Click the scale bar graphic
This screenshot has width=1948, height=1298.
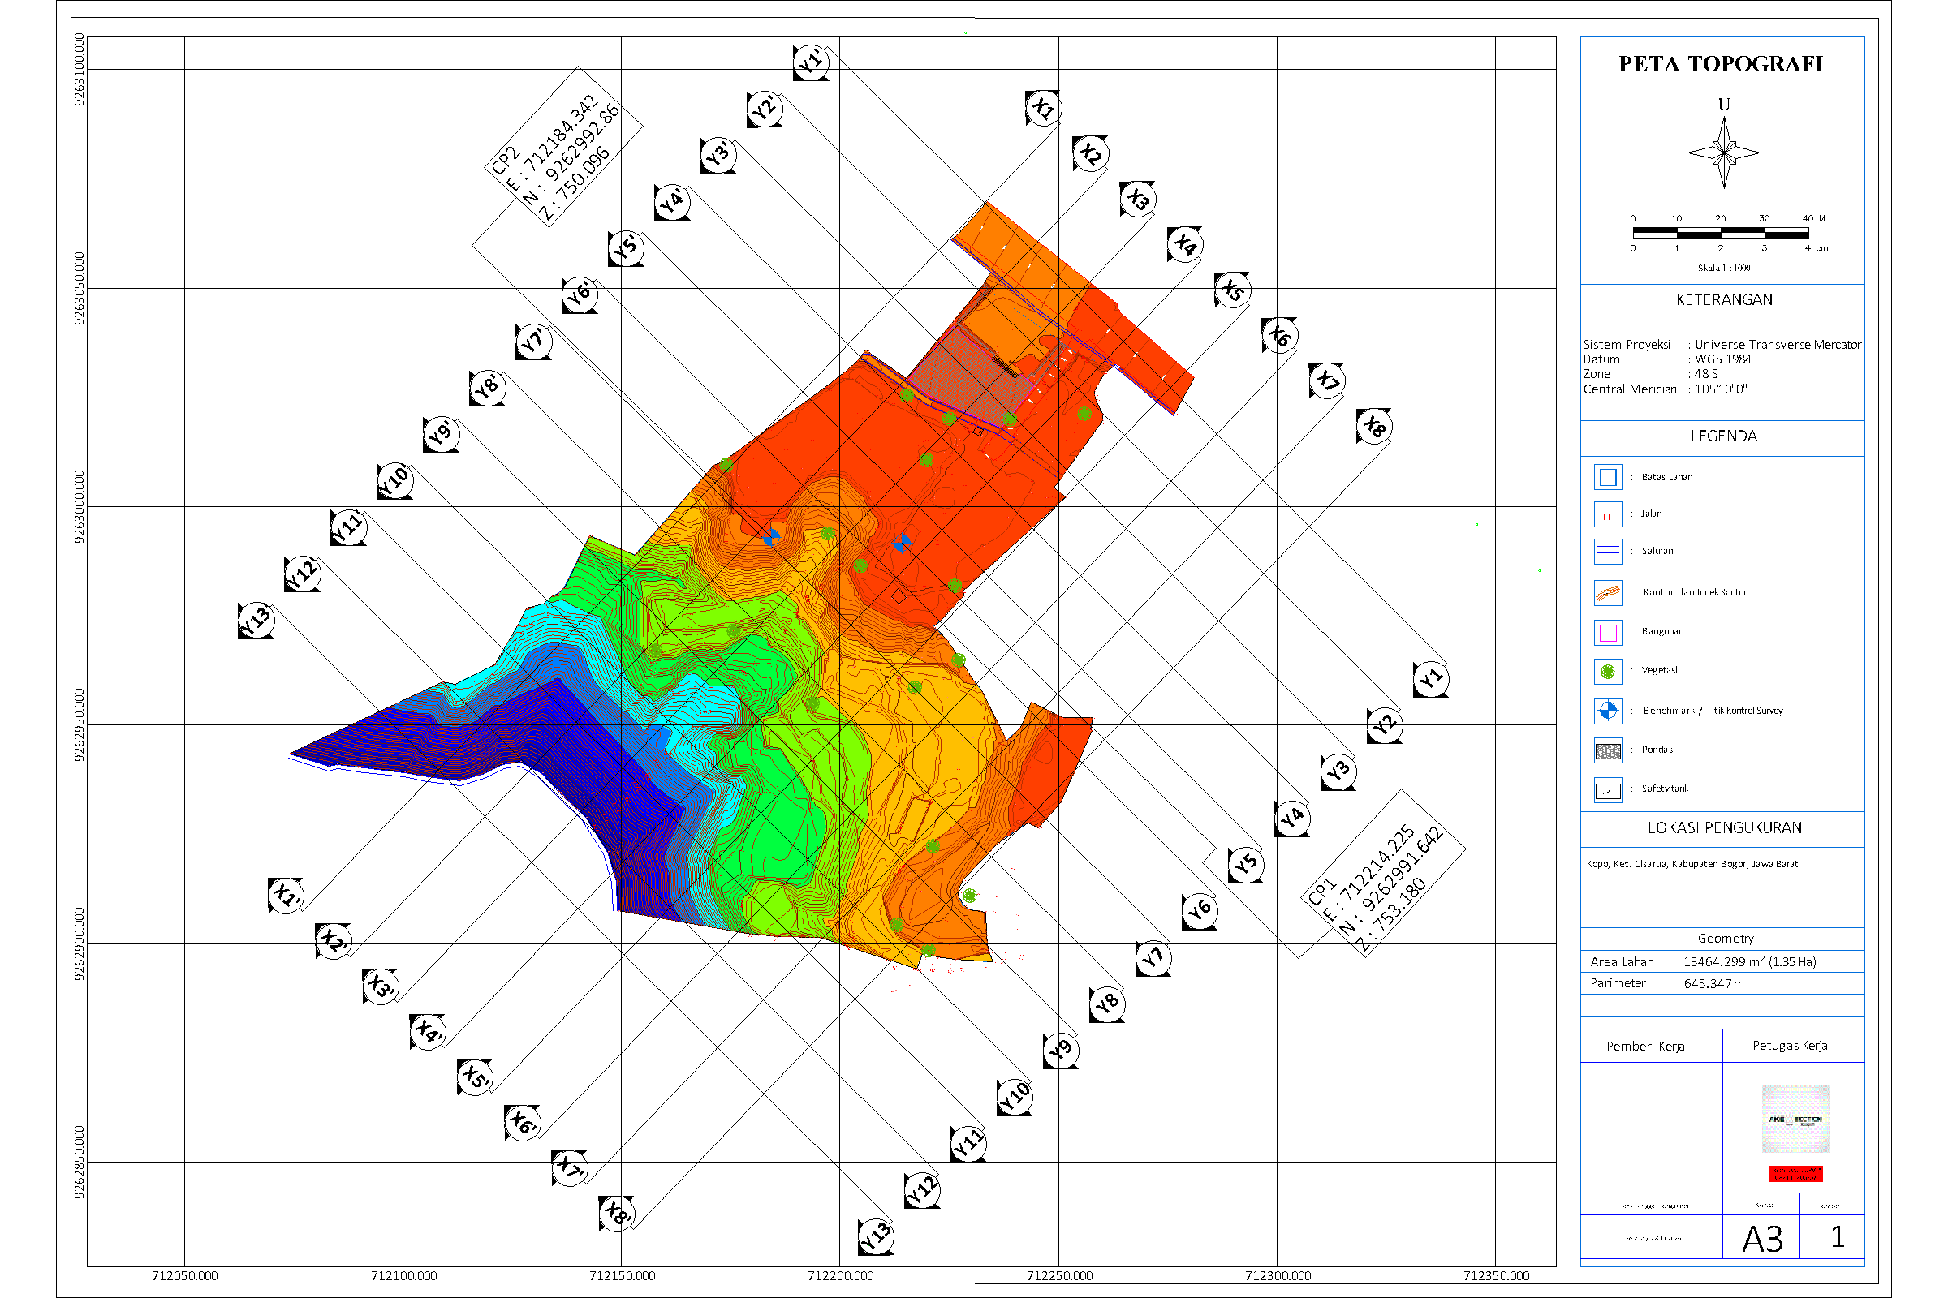click(x=1719, y=233)
